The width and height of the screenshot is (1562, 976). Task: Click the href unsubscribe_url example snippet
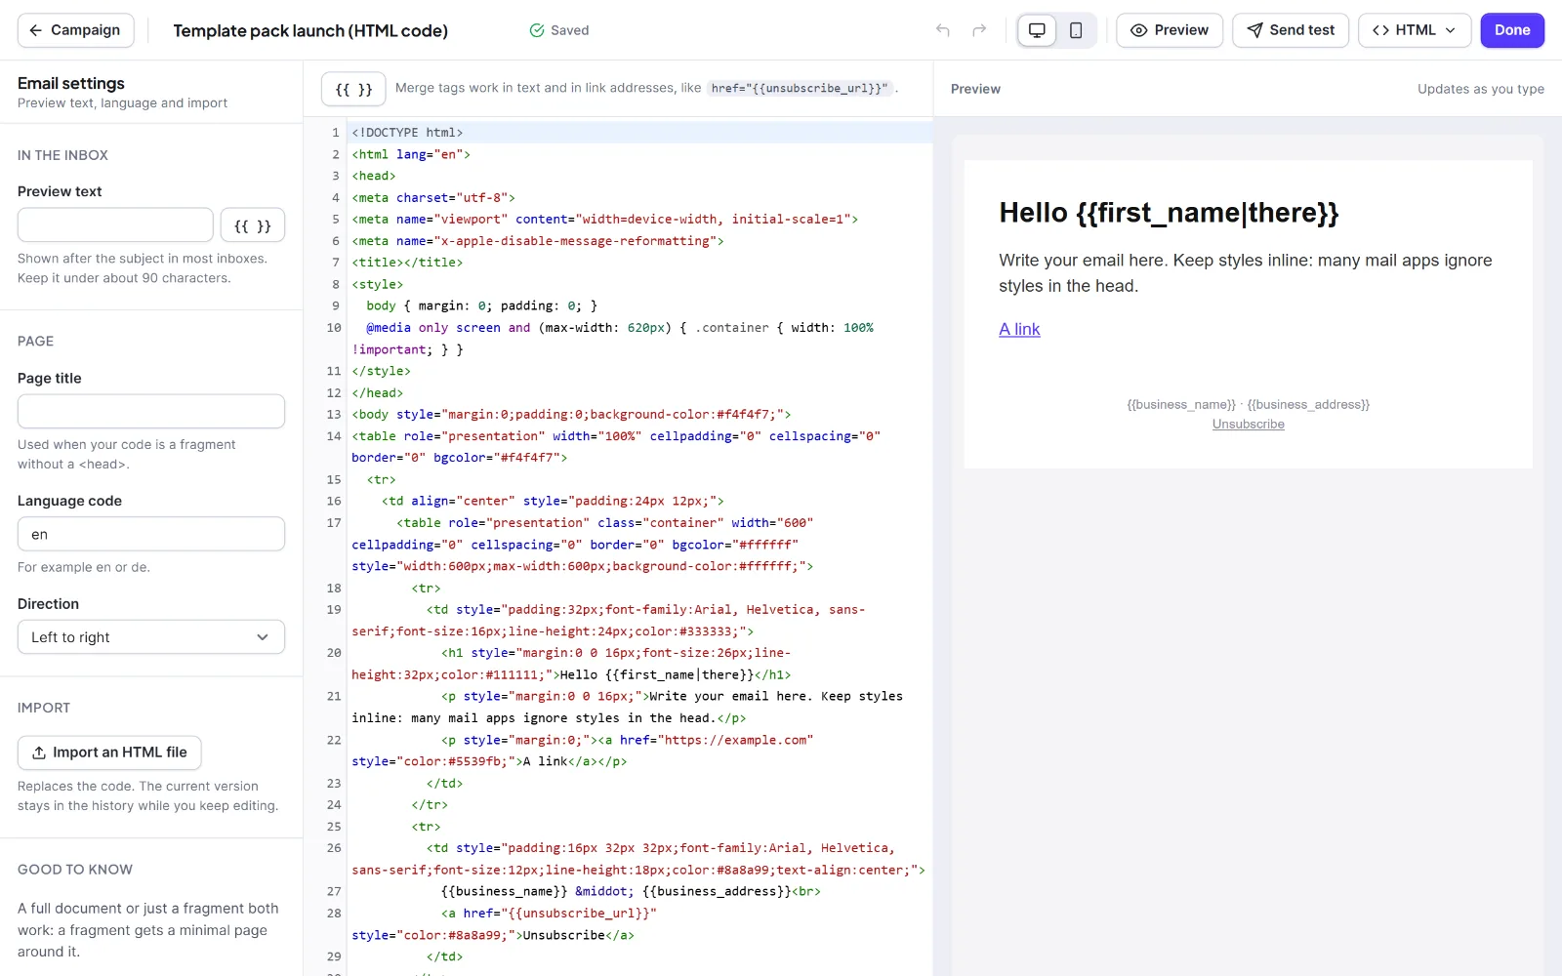(x=800, y=88)
